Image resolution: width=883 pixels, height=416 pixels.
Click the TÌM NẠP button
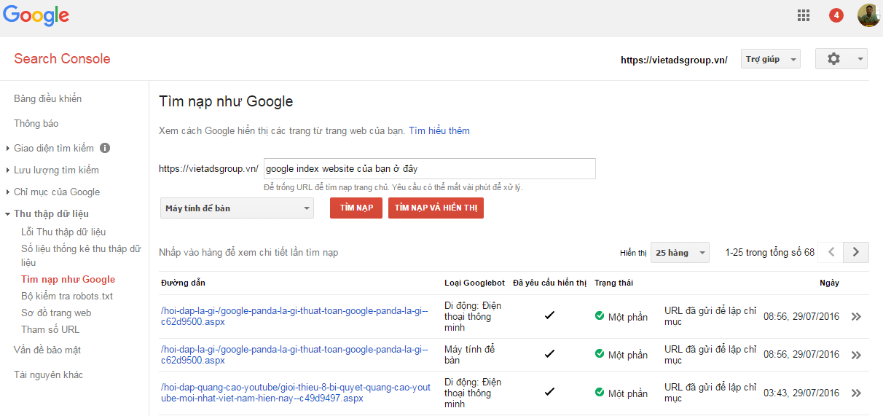pos(356,208)
